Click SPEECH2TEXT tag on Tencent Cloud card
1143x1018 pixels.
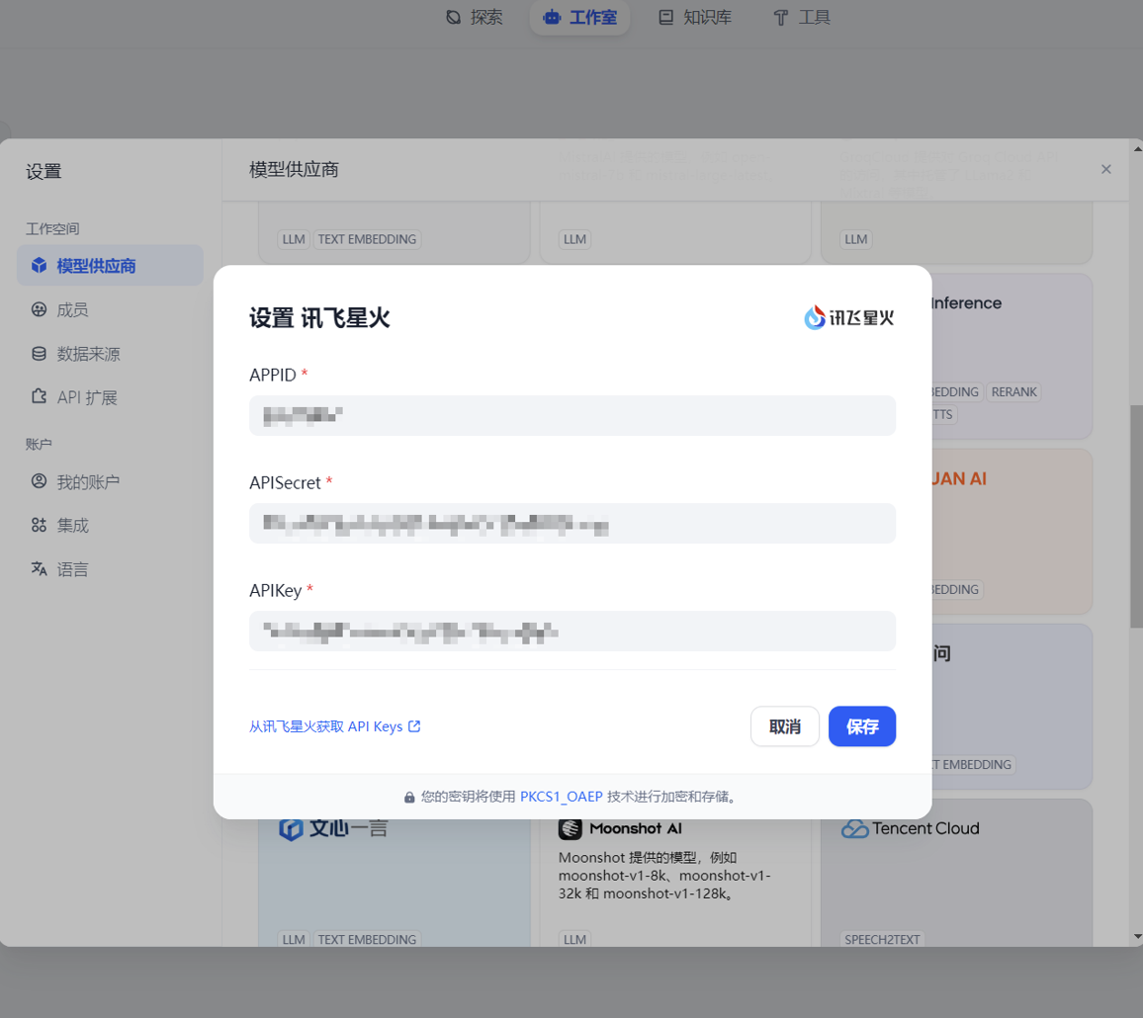882,939
